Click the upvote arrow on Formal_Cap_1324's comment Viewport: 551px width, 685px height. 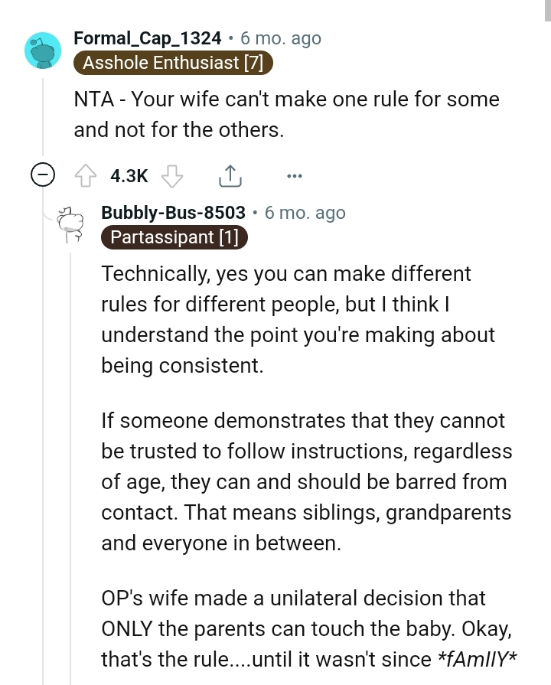click(x=86, y=175)
